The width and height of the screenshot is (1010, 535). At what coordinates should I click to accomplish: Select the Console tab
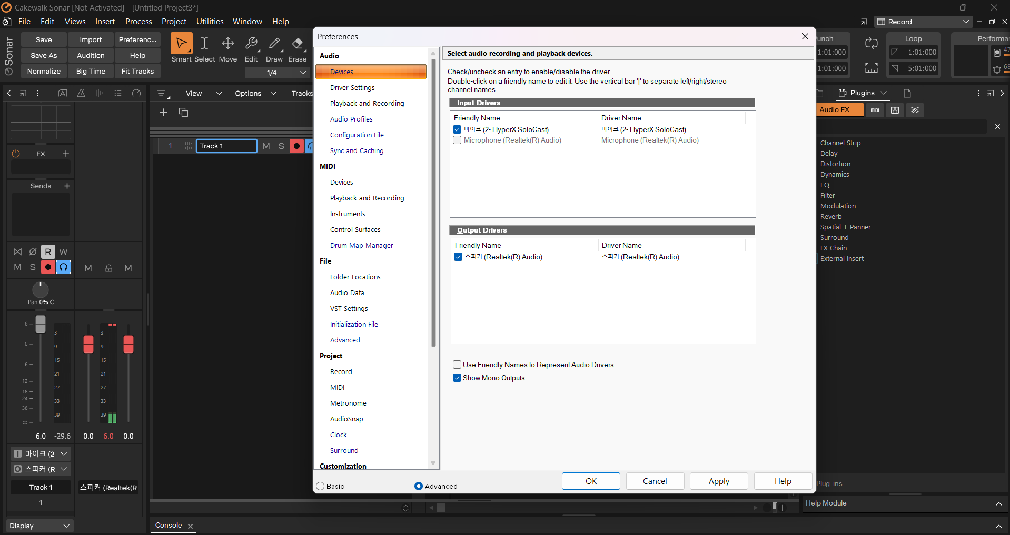pyautogui.click(x=169, y=526)
